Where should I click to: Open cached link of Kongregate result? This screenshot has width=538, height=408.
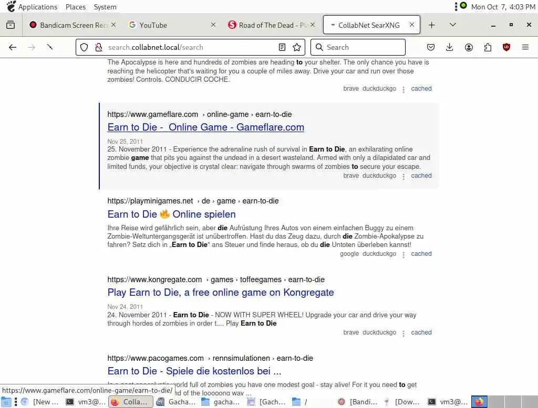421,332
